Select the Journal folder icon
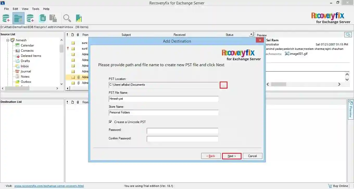 (x=17, y=71)
